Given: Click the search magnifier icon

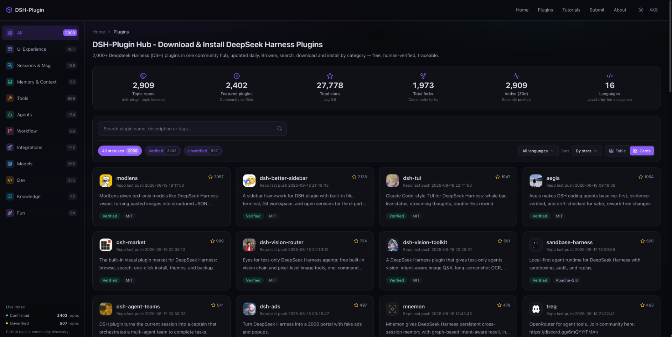Looking at the screenshot, I should (x=280, y=129).
